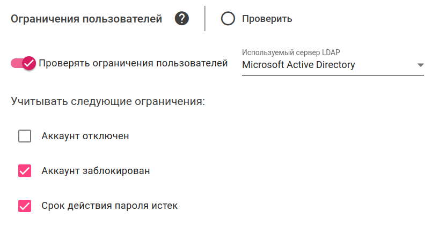The image size is (439, 226).
Task: Click the "Проверить" label text
Action: 267,19
